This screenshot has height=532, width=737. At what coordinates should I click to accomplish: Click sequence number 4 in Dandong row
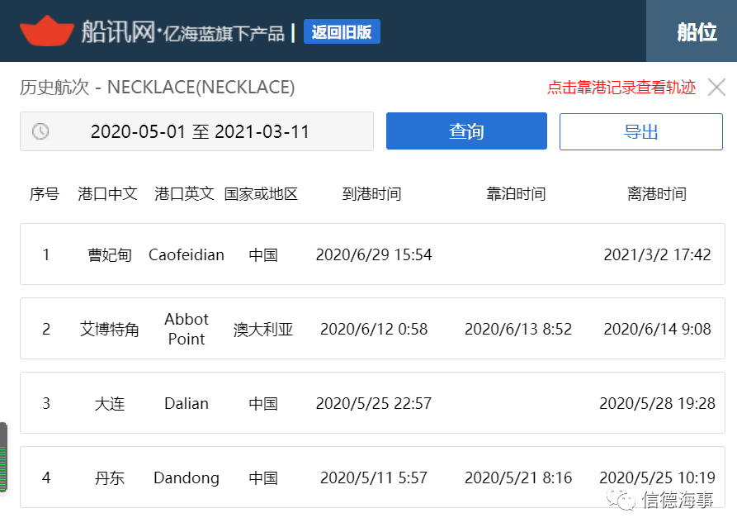coord(46,477)
